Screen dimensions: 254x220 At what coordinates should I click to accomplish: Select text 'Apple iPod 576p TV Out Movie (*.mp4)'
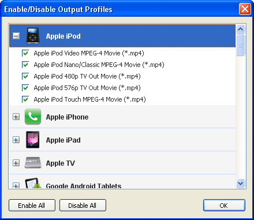(87, 88)
